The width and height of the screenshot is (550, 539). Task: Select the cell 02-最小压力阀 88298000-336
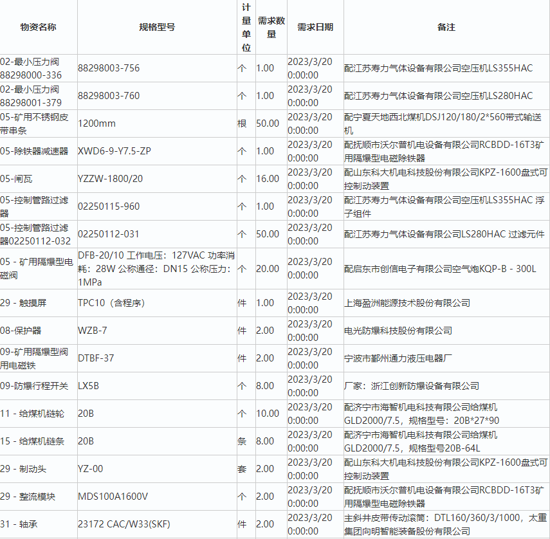point(38,68)
